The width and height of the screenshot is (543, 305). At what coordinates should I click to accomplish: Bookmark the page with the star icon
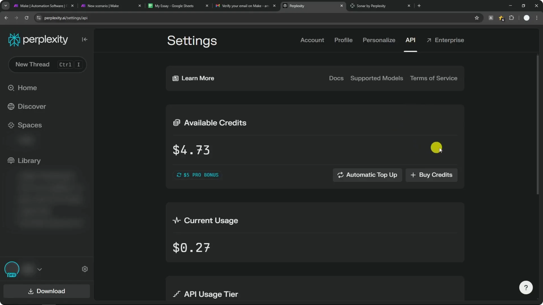pyautogui.click(x=477, y=18)
